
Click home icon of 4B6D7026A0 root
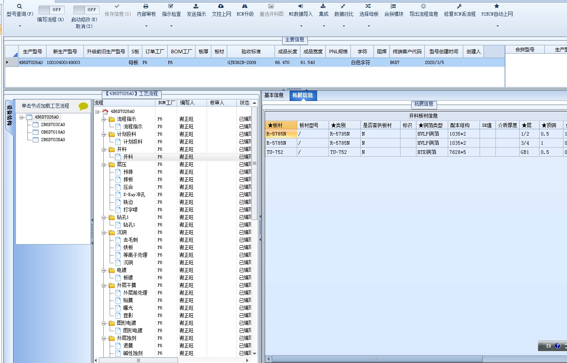tap(105, 111)
